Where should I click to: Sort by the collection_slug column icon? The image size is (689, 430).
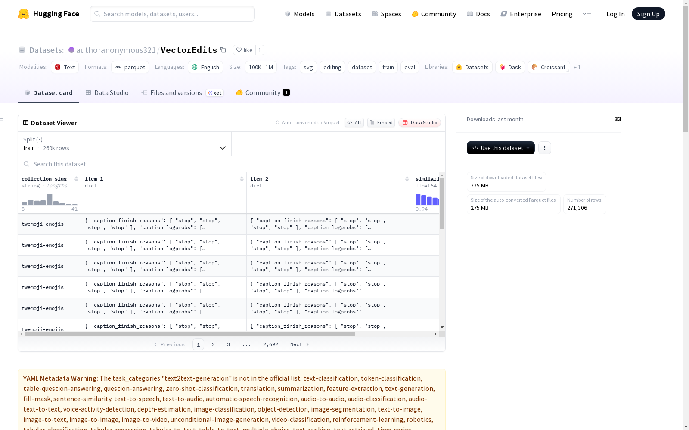tap(76, 179)
